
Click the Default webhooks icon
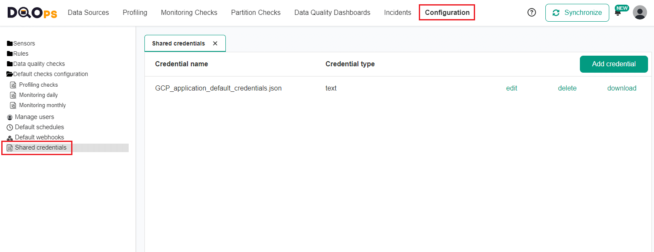pos(10,138)
